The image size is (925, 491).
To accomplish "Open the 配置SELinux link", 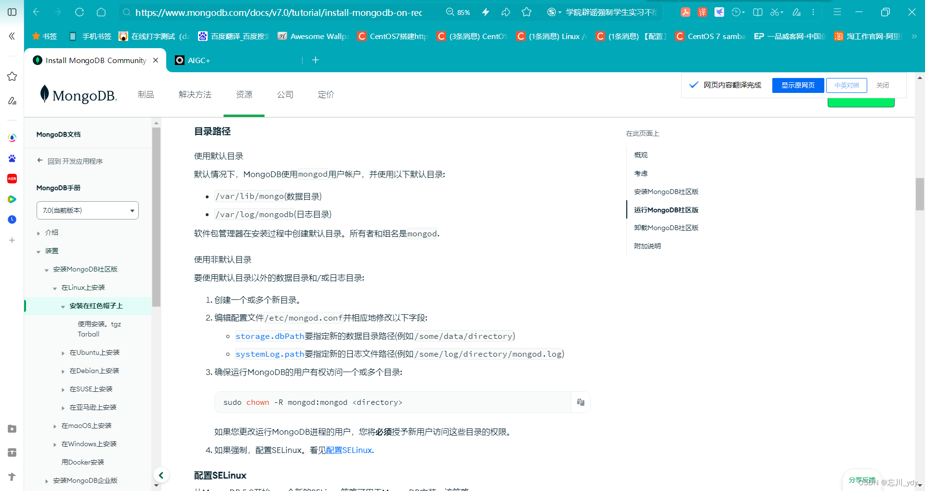I will [x=349, y=450].
